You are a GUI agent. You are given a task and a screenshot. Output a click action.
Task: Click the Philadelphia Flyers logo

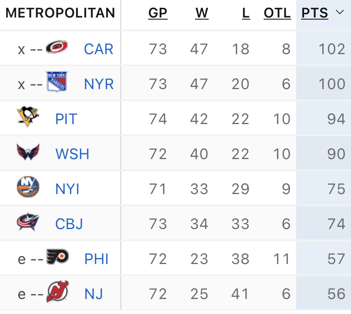coord(57,257)
